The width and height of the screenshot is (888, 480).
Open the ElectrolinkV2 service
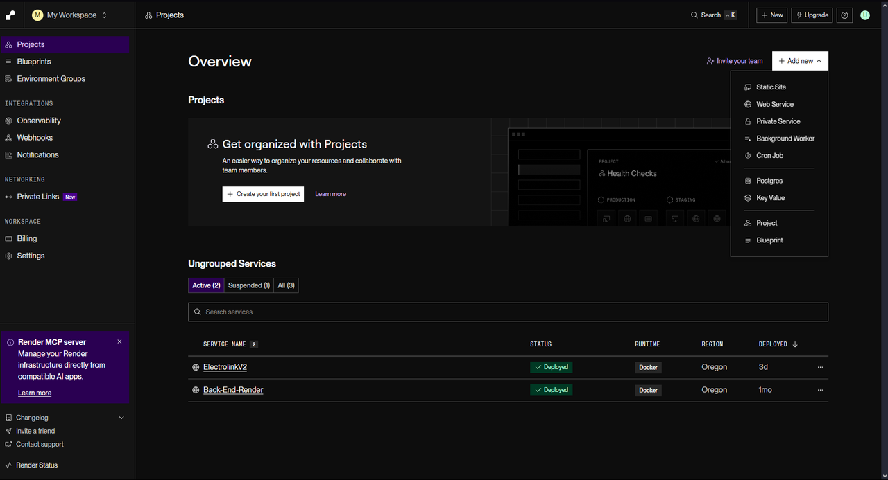[x=225, y=367]
